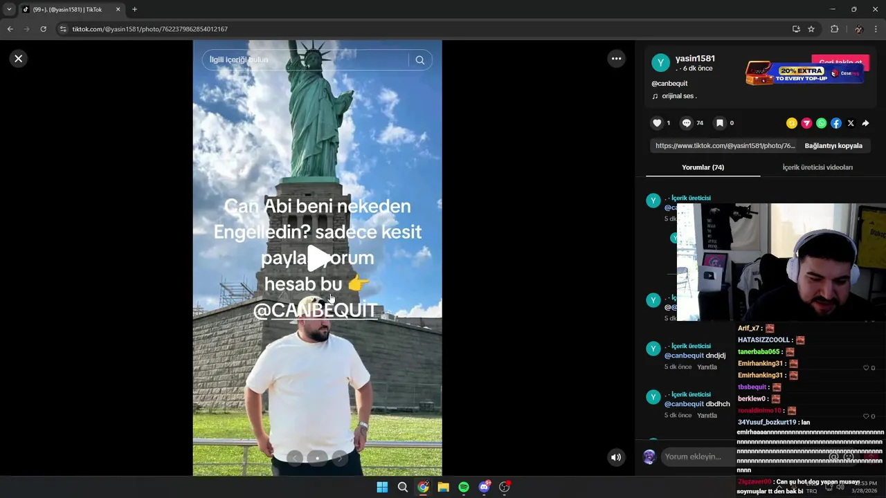Open File Explorer from the taskbar
This screenshot has height=498, width=886.
(443, 488)
